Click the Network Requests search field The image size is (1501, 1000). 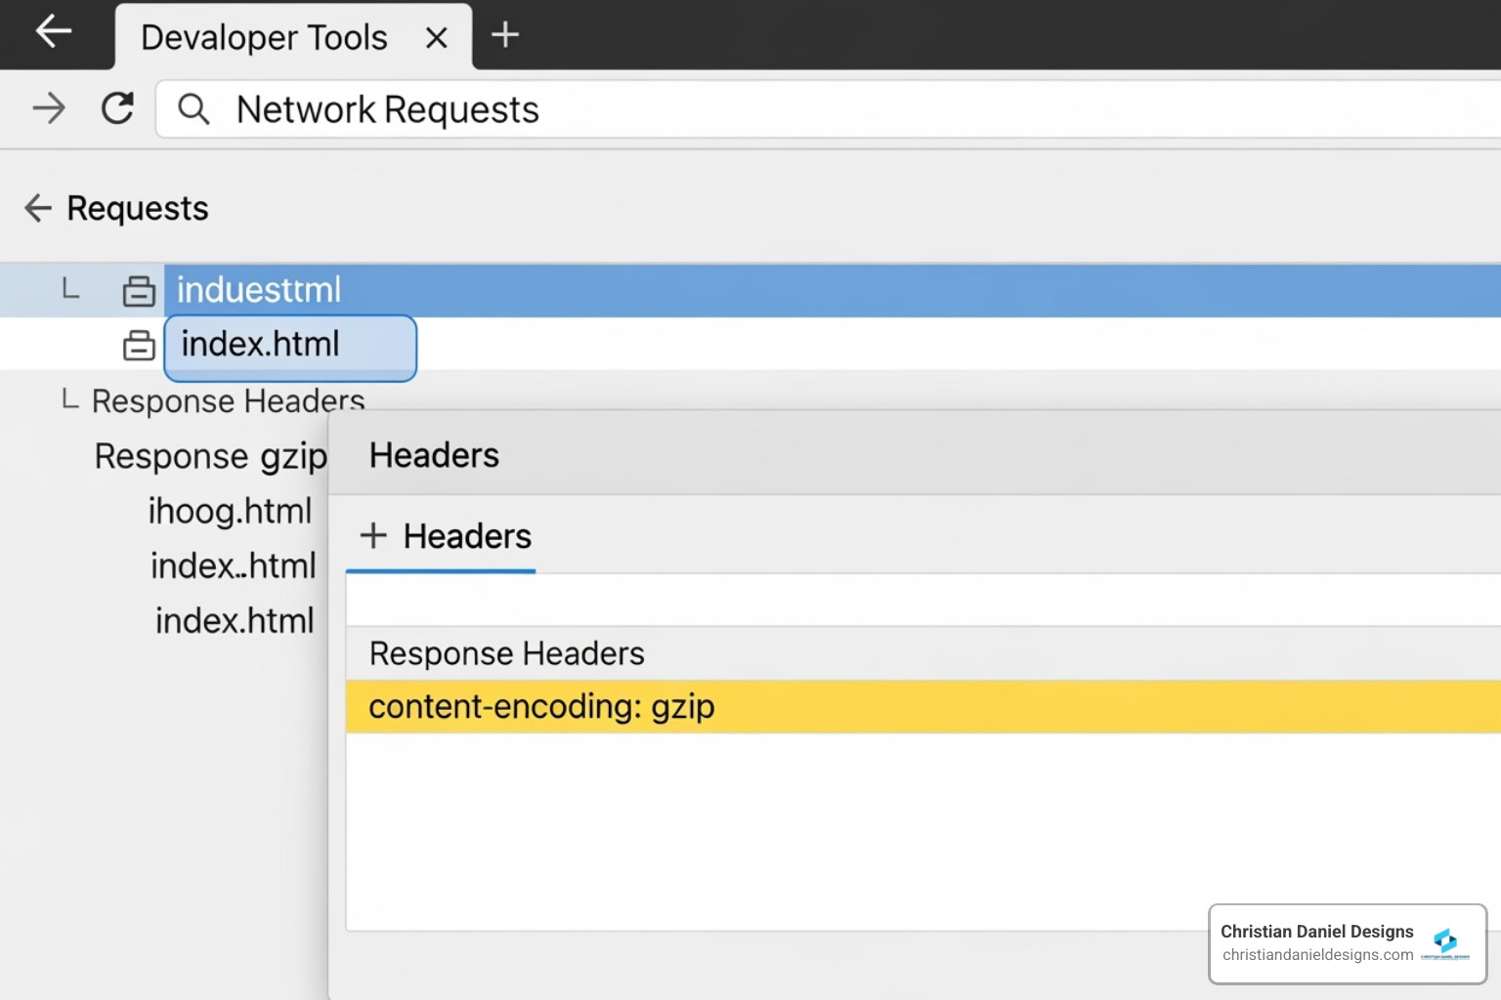click(x=387, y=109)
